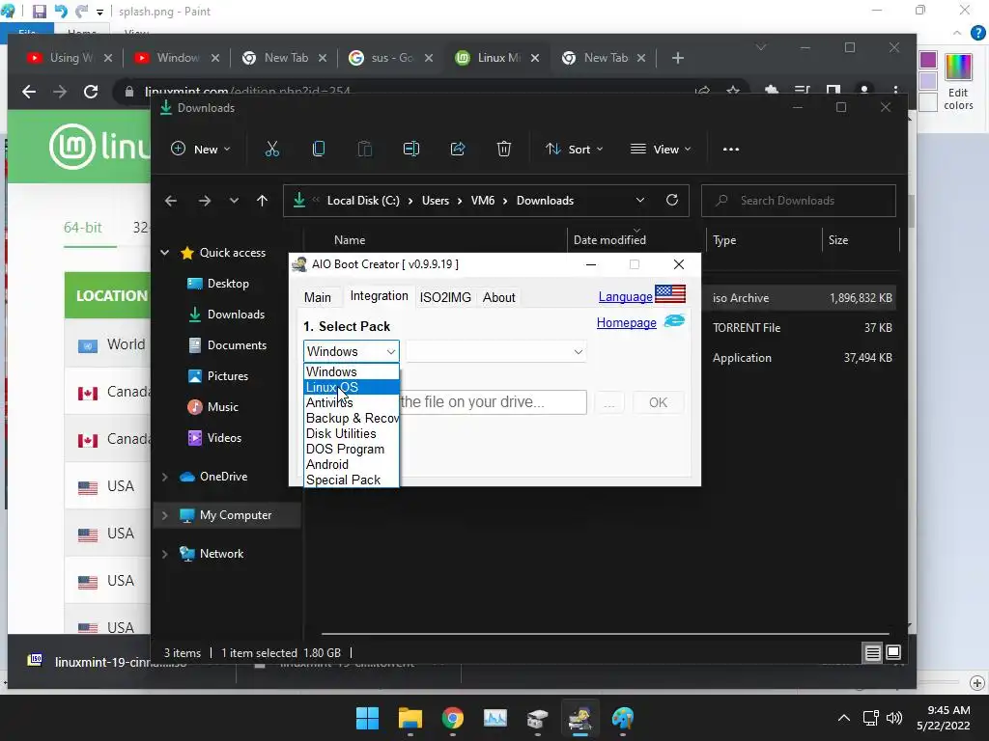Click the US flag language icon
This screenshot has width=989, height=741.
(x=670, y=294)
